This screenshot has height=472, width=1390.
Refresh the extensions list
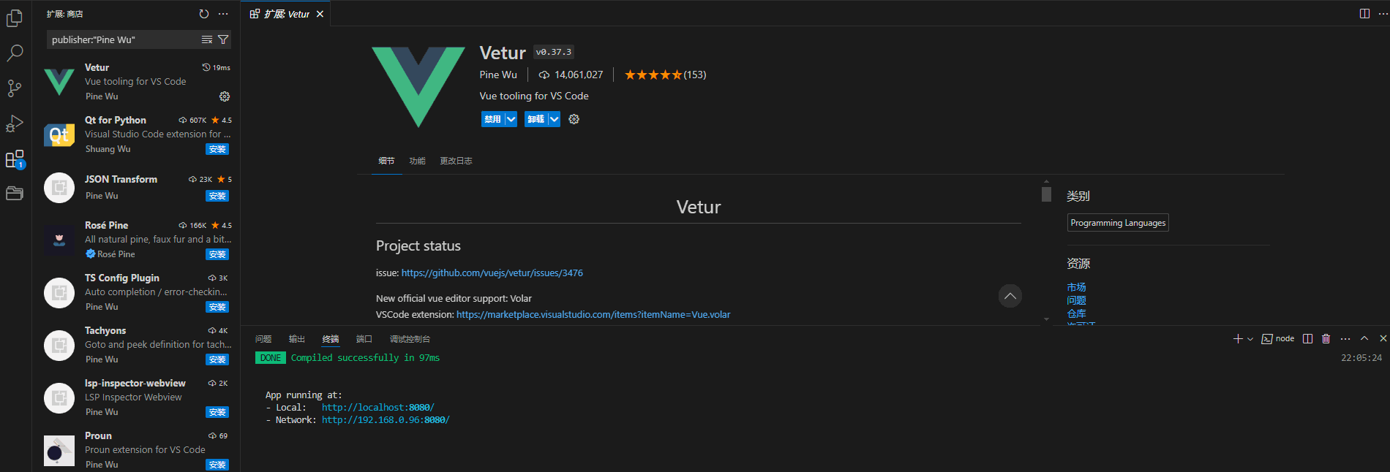(204, 14)
